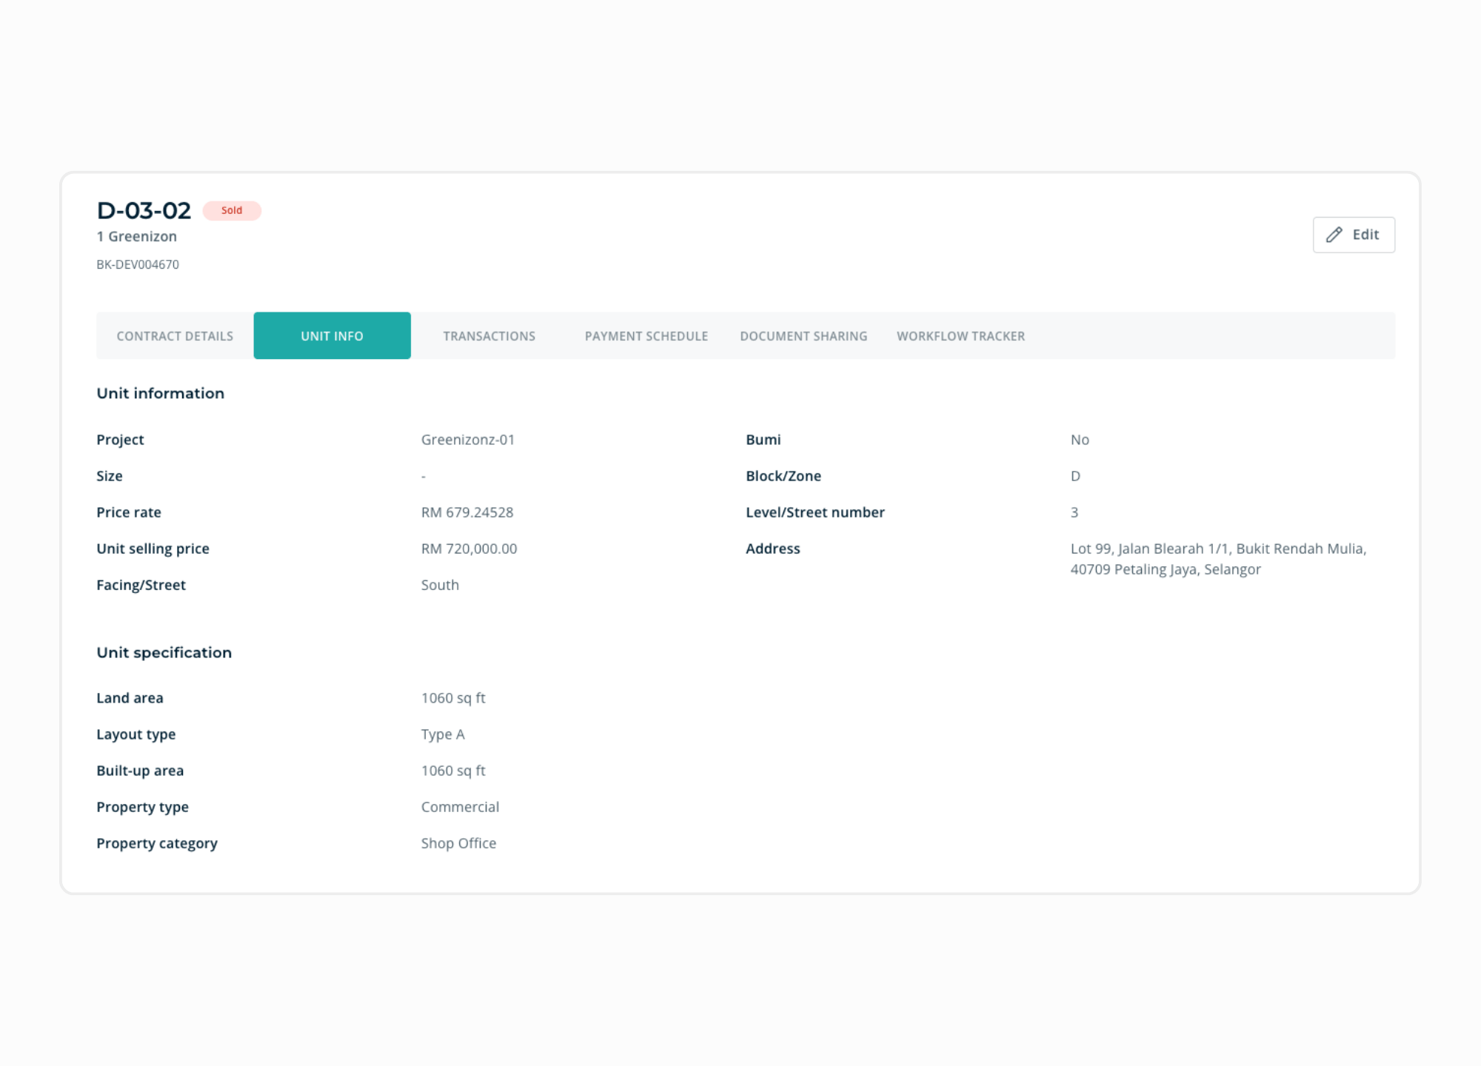Click the Level/Street number label
The width and height of the screenshot is (1481, 1066).
coord(815,512)
